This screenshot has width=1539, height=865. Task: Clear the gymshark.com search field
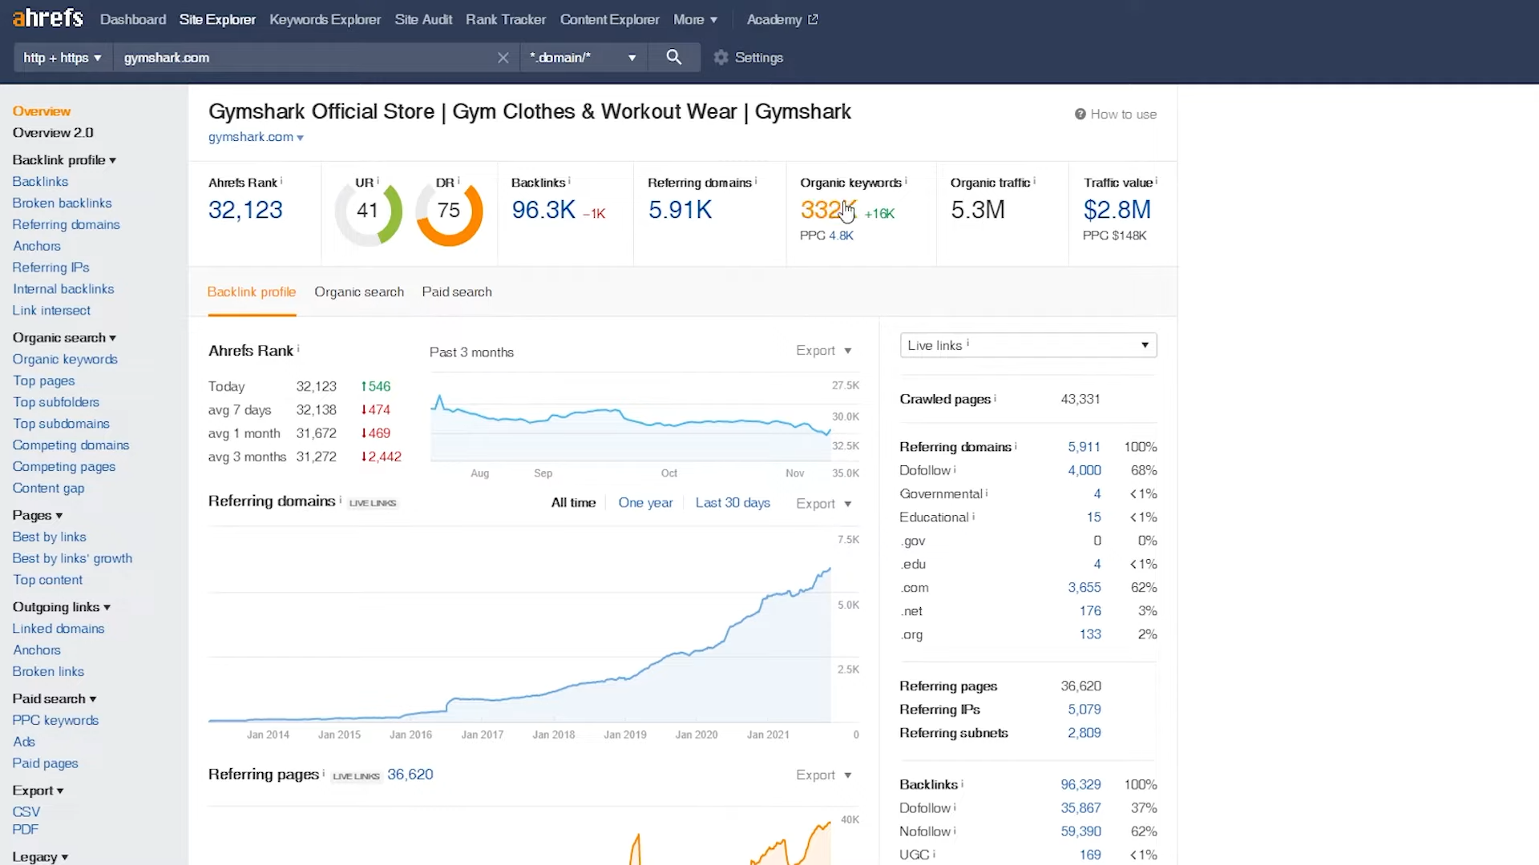tap(503, 58)
